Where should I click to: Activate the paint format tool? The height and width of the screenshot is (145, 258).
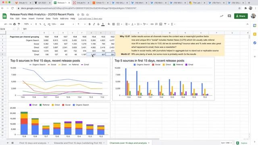point(19,24)
